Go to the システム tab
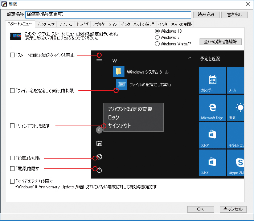 (x=65, y=24)
